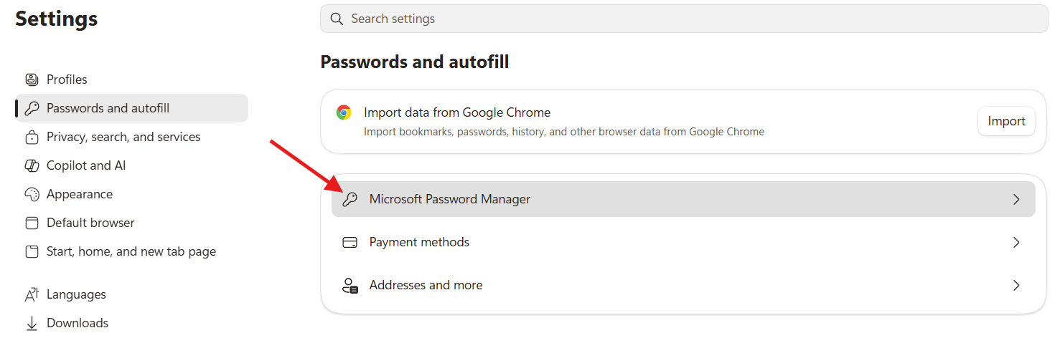Click the Import button for Chrome data
The width and height of the screenshot is (1060, 338).
pyautogui.click(x=1006, y=121)
